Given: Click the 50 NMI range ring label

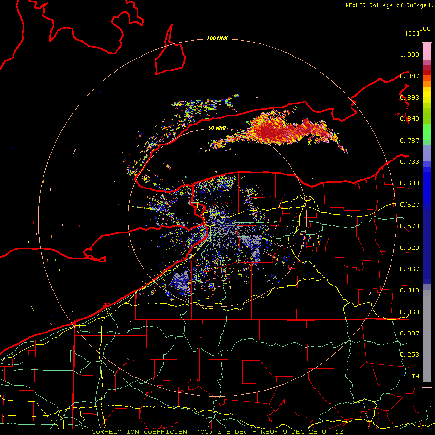Looking at the screenshot, I should 217,128.
